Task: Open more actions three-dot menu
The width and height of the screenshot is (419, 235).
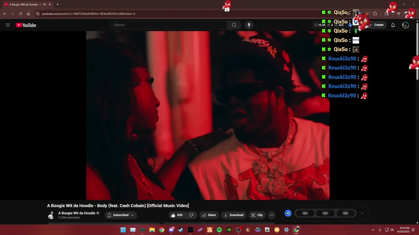Action: point(271,215)
